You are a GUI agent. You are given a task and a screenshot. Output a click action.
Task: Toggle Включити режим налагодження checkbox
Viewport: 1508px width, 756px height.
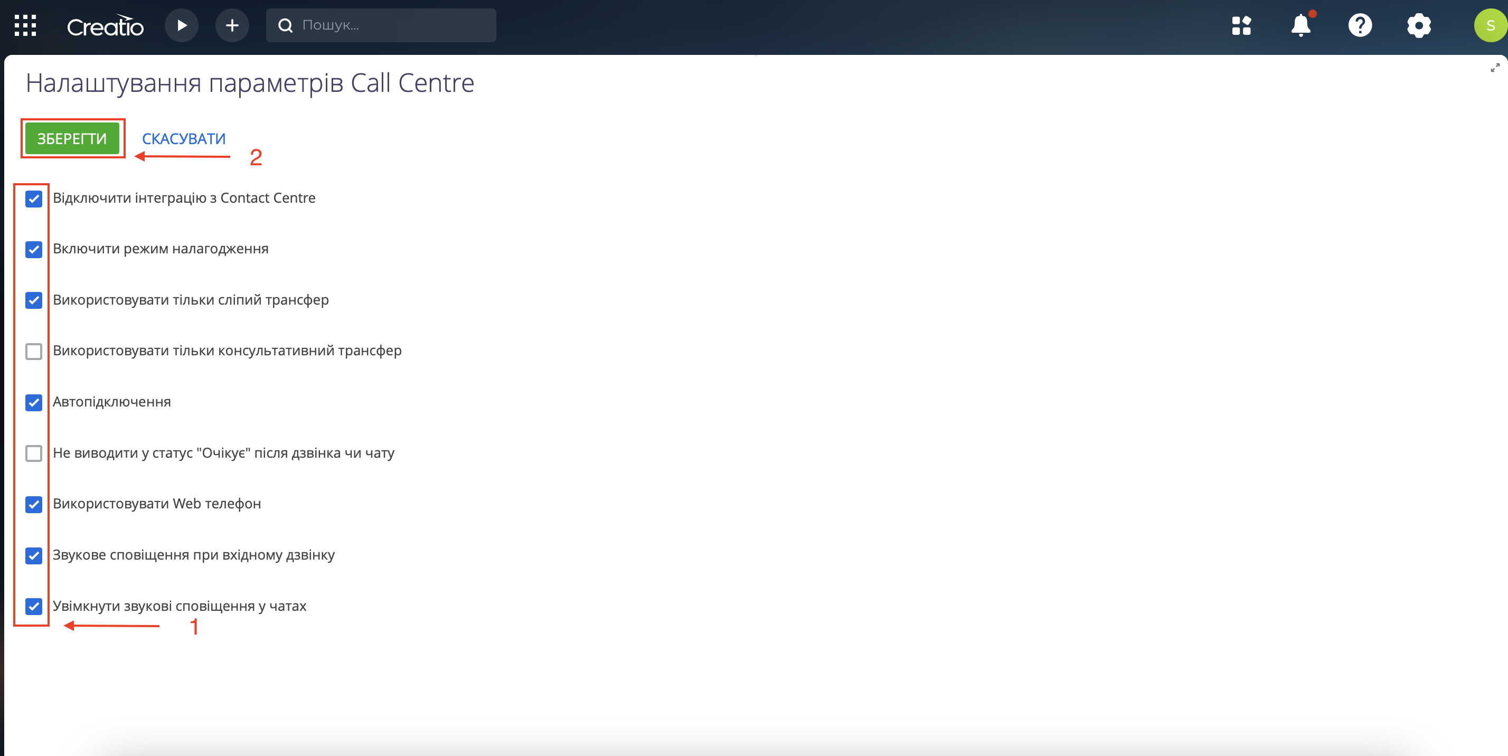(x=34, y=249)
